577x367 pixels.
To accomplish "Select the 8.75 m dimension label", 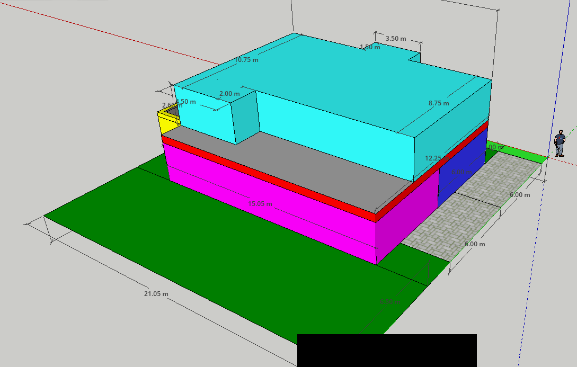I will 439,103.
